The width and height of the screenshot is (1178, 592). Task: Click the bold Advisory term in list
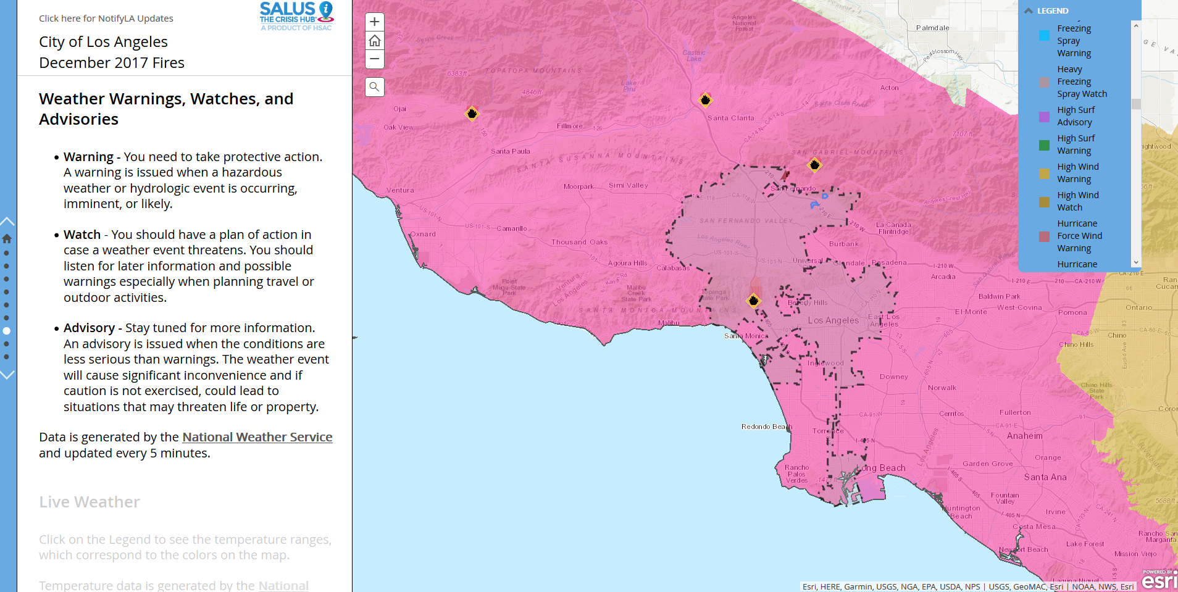89,328
